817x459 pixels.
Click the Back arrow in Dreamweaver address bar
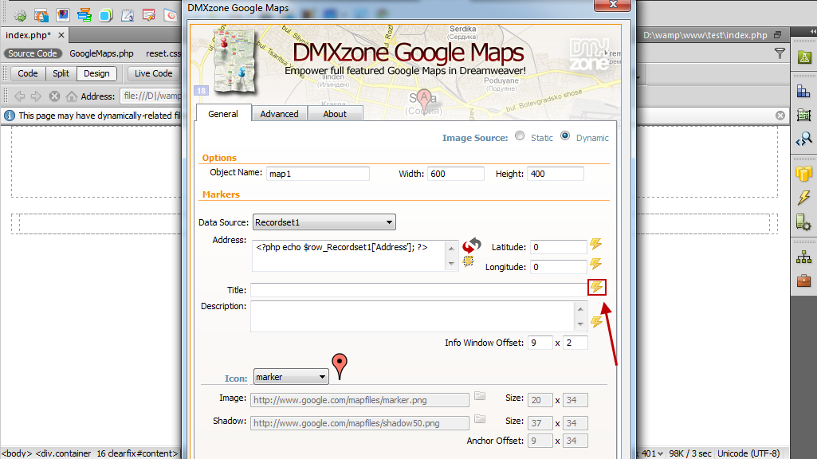(20, 96)
